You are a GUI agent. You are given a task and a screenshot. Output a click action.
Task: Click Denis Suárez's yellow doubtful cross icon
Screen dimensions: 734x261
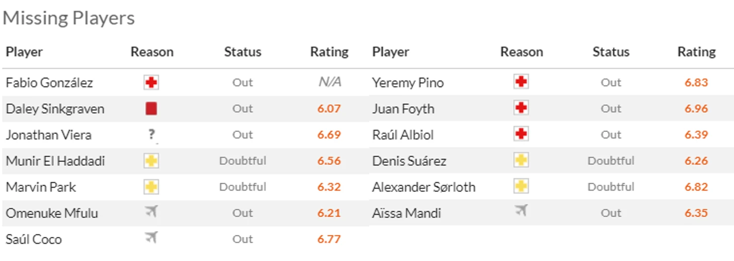coord(521,160)
